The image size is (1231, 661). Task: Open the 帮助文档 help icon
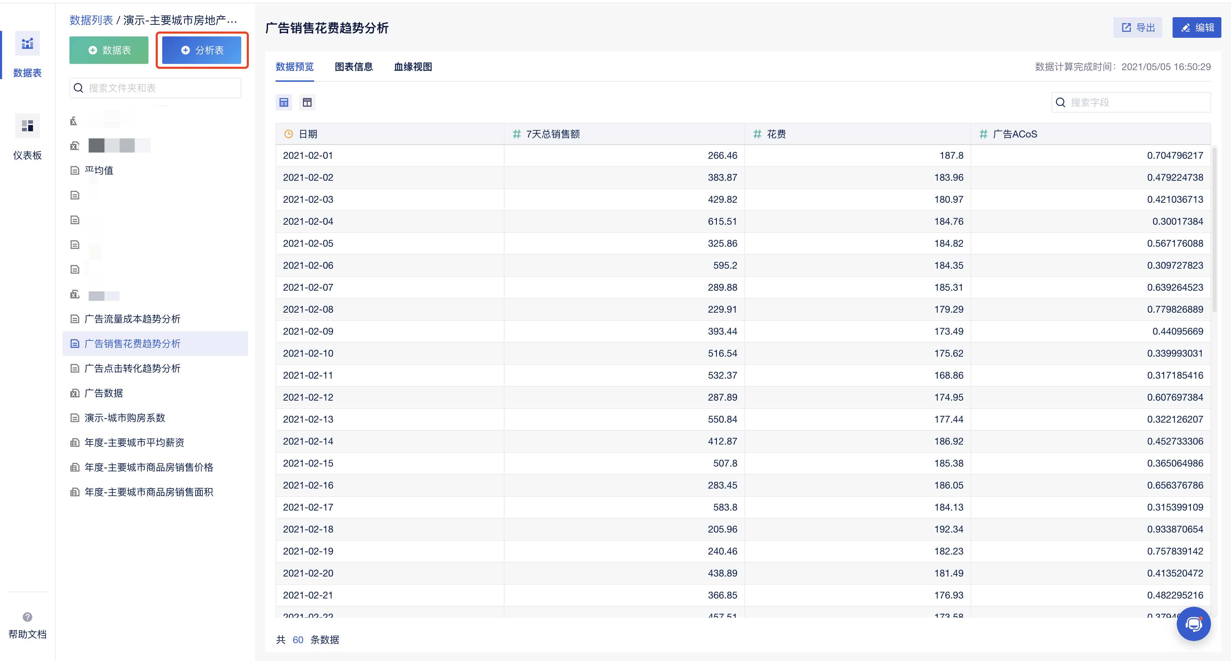(27, 617)
